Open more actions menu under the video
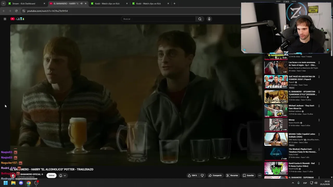Viewport: 333px width, 187px height. point(260,176)
